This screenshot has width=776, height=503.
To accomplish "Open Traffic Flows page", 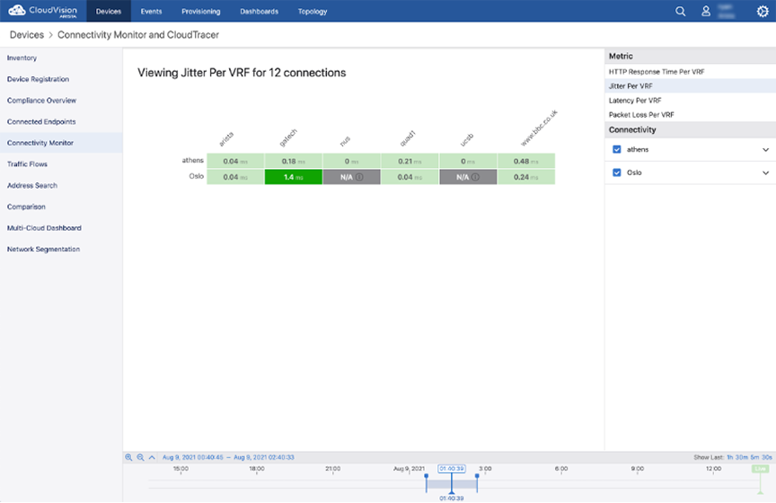I will [x=61, y=163].
